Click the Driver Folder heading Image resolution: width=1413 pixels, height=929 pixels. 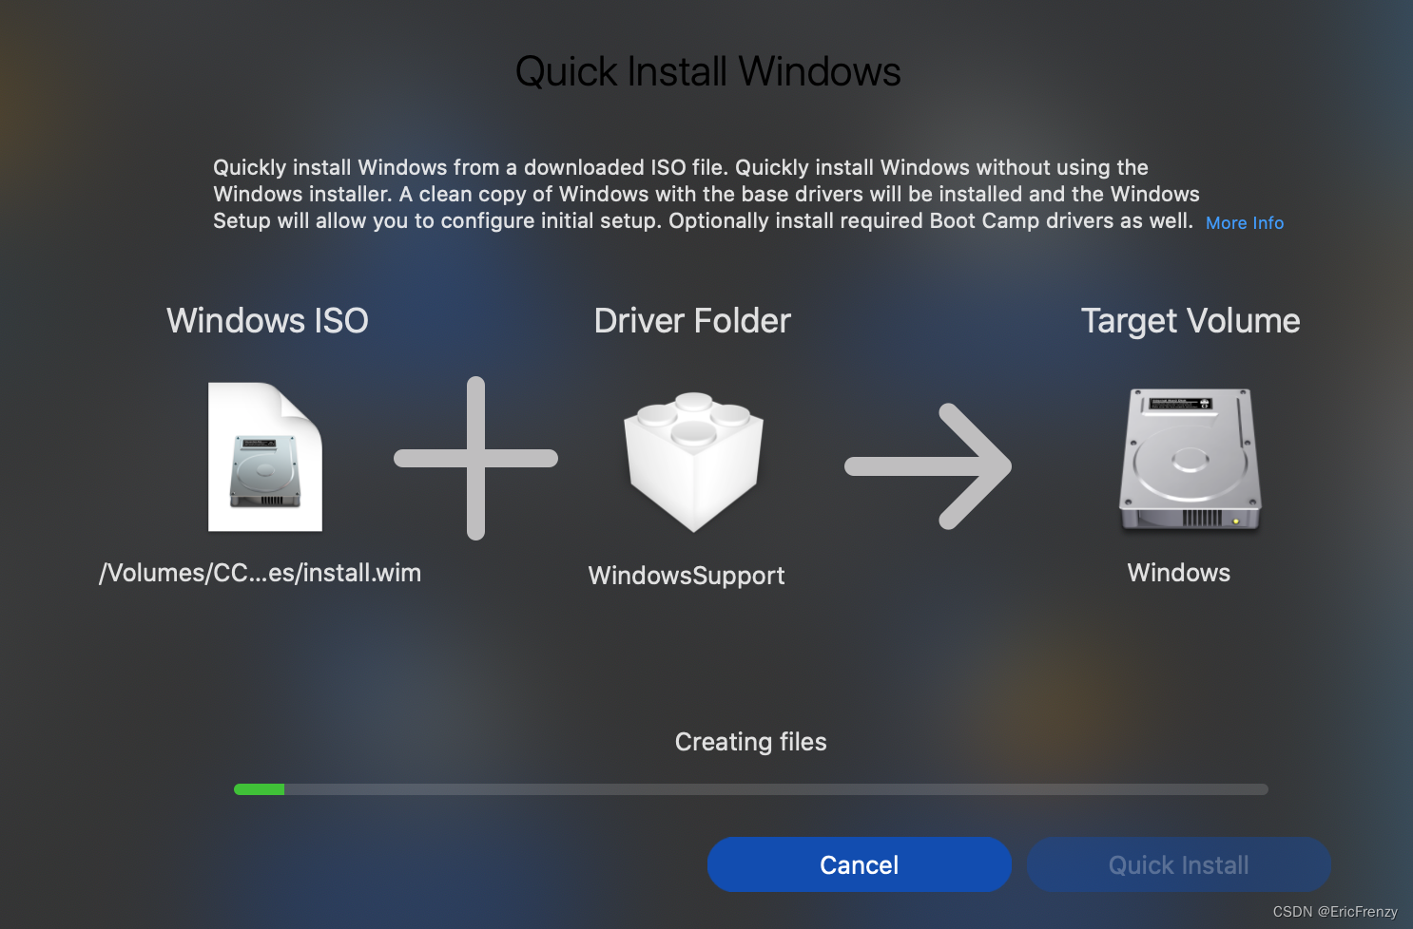pyautogui.click(x=692, y=321)
